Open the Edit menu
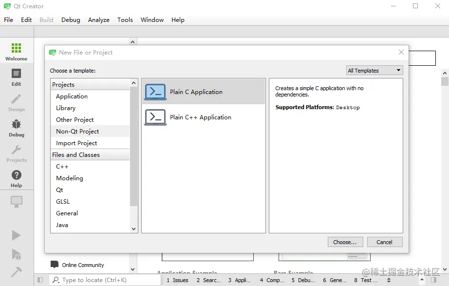This screenshot has width=449, height=286. click(x=26, y=20)
